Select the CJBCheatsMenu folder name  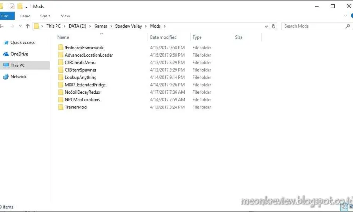[80, 62]
